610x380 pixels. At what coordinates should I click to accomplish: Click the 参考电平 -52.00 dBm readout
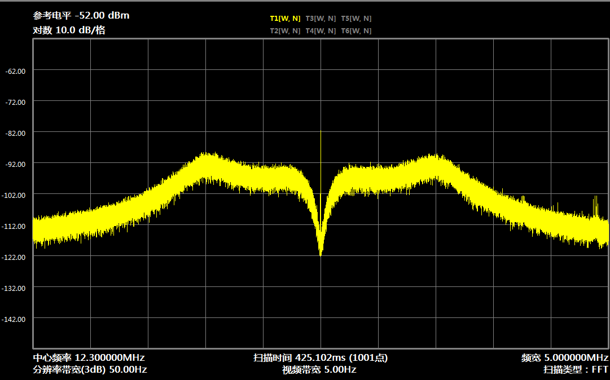[81, 16]
